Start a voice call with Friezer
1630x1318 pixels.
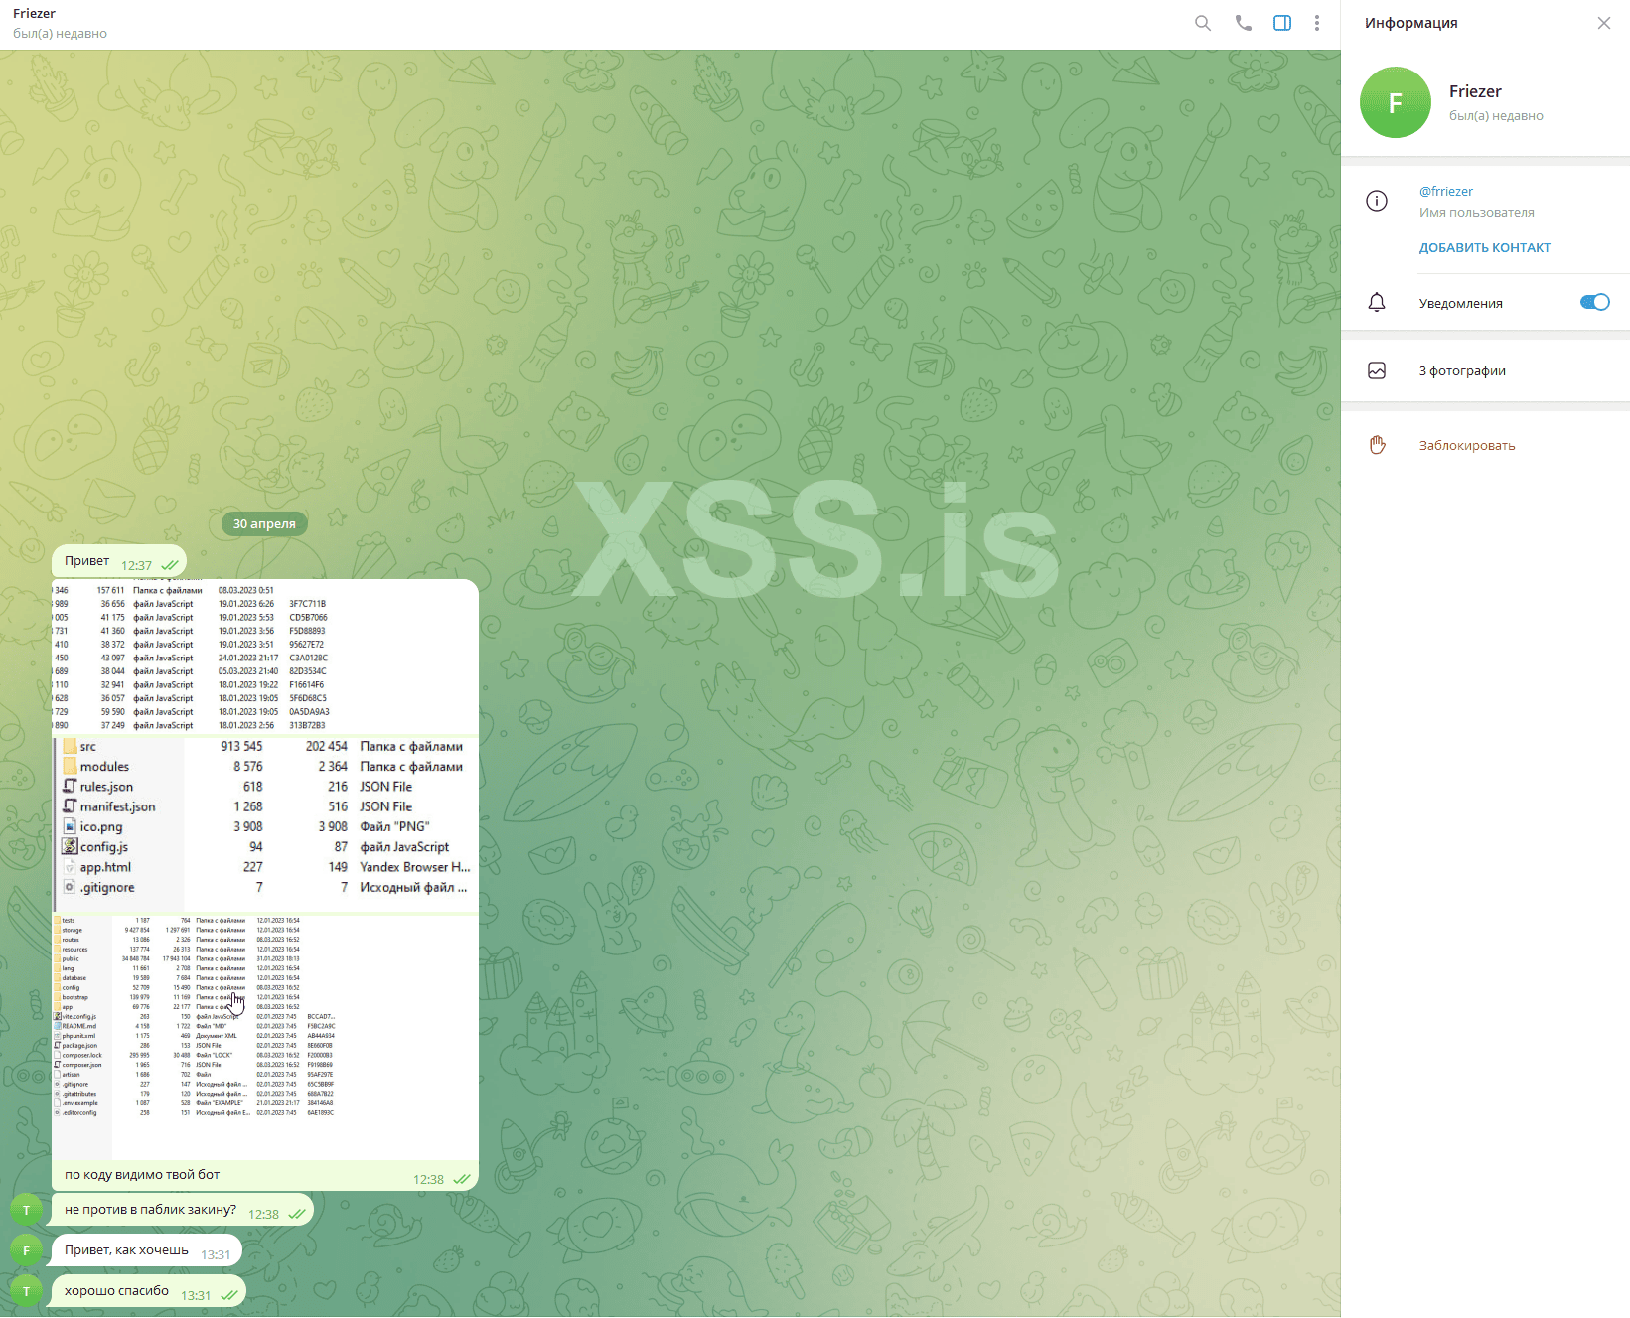1243,23
